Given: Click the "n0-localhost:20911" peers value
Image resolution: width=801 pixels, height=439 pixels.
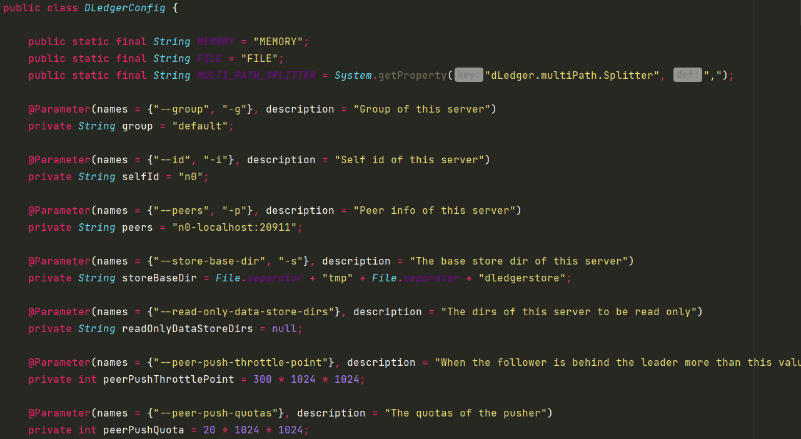Looking at the screenshot, I should tap(236, 227).
